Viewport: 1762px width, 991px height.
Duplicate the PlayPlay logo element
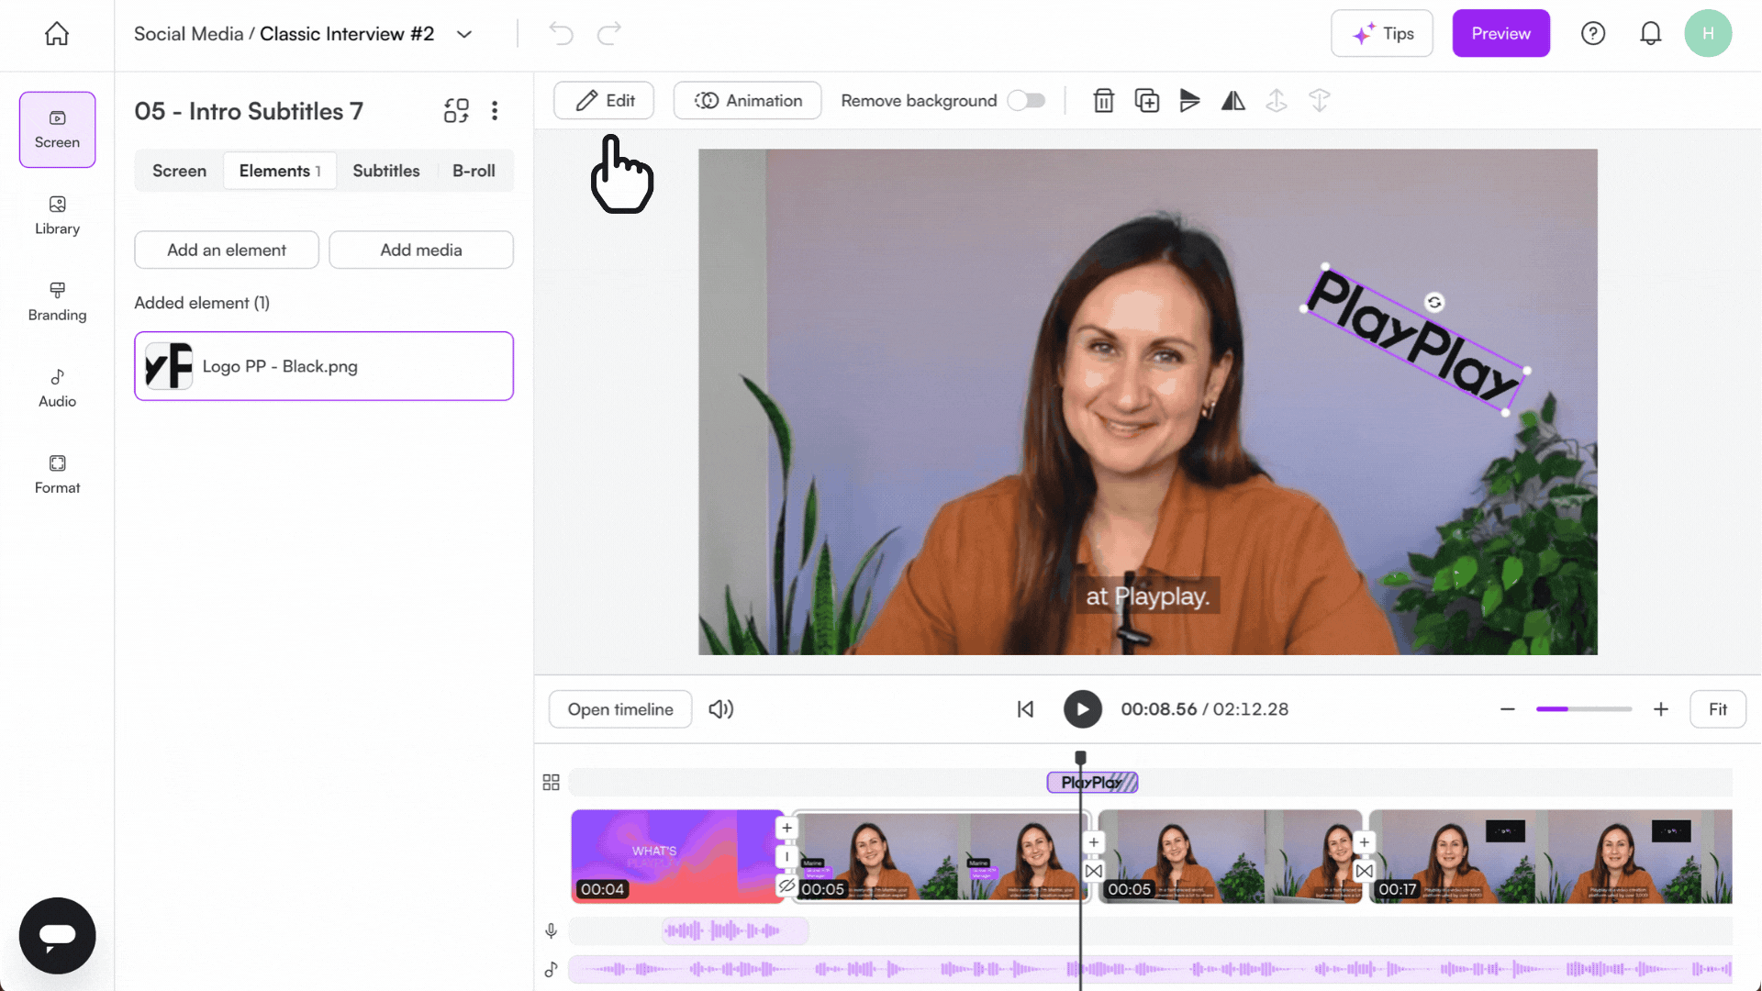1147,101
